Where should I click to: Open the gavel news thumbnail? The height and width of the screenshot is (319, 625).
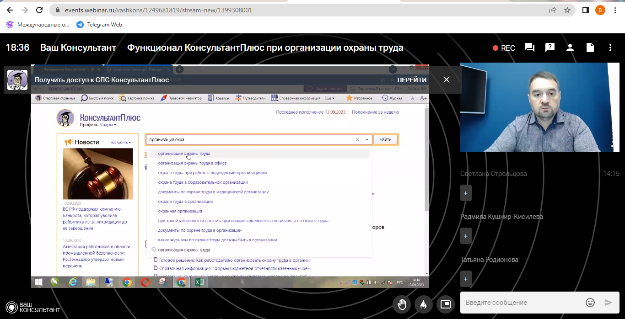pyautogui.click(x=98, y=174)
